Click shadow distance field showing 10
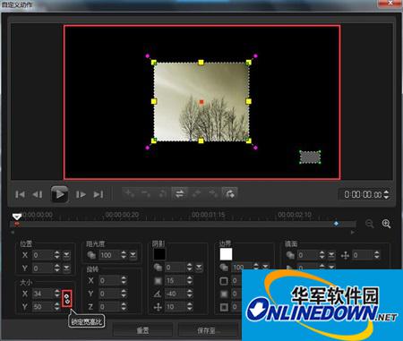The image size is (403, 341). pyautogui.click(x=176, y=306)
